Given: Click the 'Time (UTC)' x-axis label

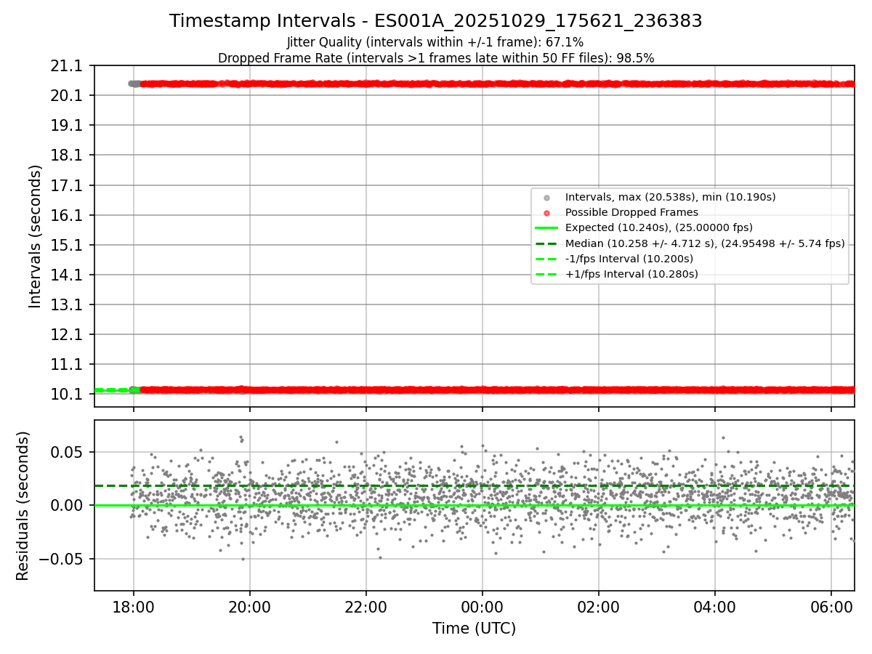Looking at the screenshot, I should 474,629.
